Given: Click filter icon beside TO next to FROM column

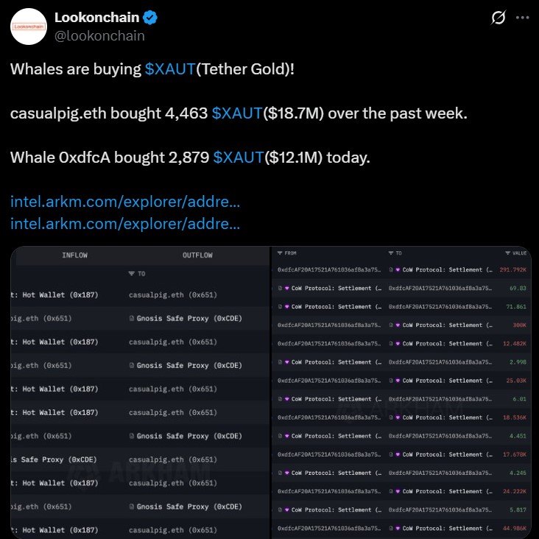Looking at the screenshot, I should coord(391,253).
